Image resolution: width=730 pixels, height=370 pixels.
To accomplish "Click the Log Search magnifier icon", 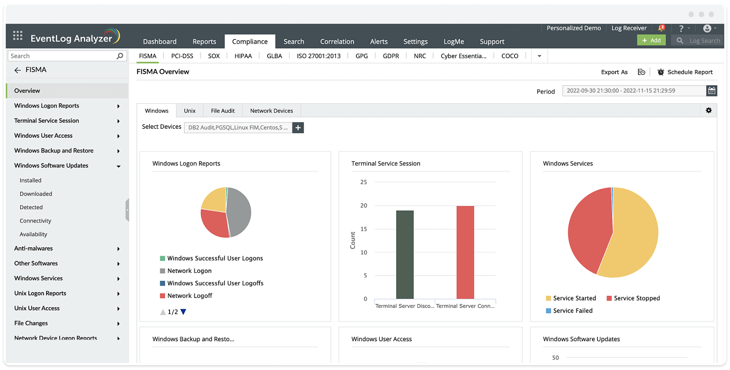I will point(680,41).
